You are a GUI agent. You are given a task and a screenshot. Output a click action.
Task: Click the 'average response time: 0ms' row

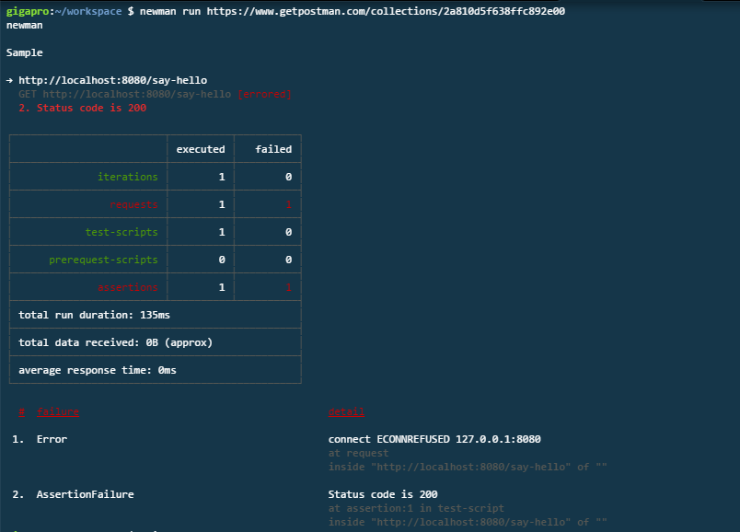pyautogui.click(x=97, y=370)
